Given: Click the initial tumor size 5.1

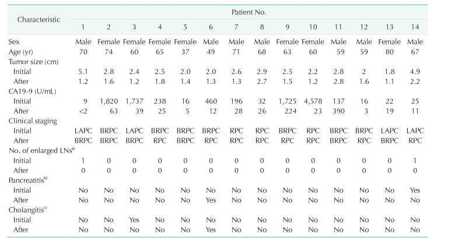Looking at the screenshot, I should tap(83, 71).
